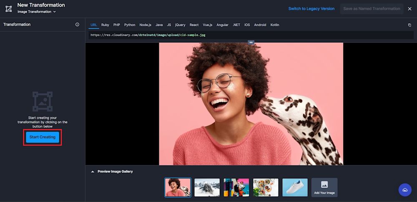Collapse the code panel using the minus handle
417x202 pixels.
tap(251, 42)
